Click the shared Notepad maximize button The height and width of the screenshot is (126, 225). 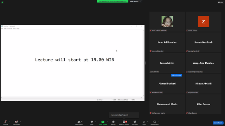136,26
